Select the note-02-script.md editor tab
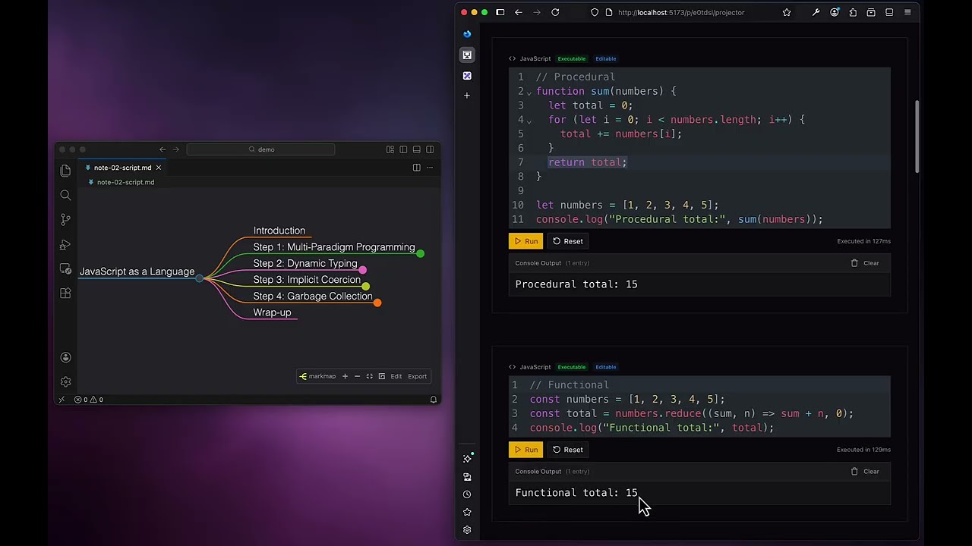The width and height of the screenshot is (972, 546). coord(121,168)
